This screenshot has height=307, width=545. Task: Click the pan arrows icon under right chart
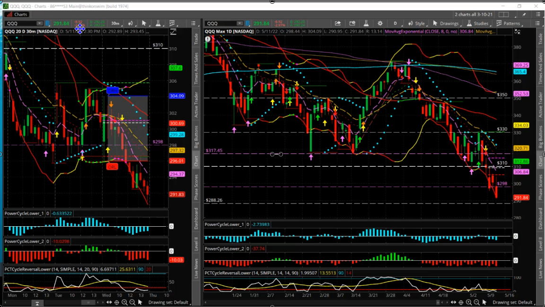(454, 302)
